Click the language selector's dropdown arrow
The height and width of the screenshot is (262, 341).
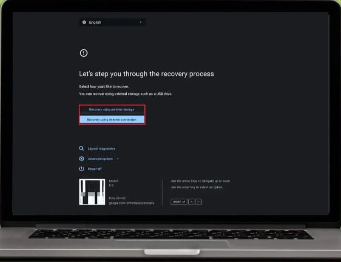click(x=140, y=22)
